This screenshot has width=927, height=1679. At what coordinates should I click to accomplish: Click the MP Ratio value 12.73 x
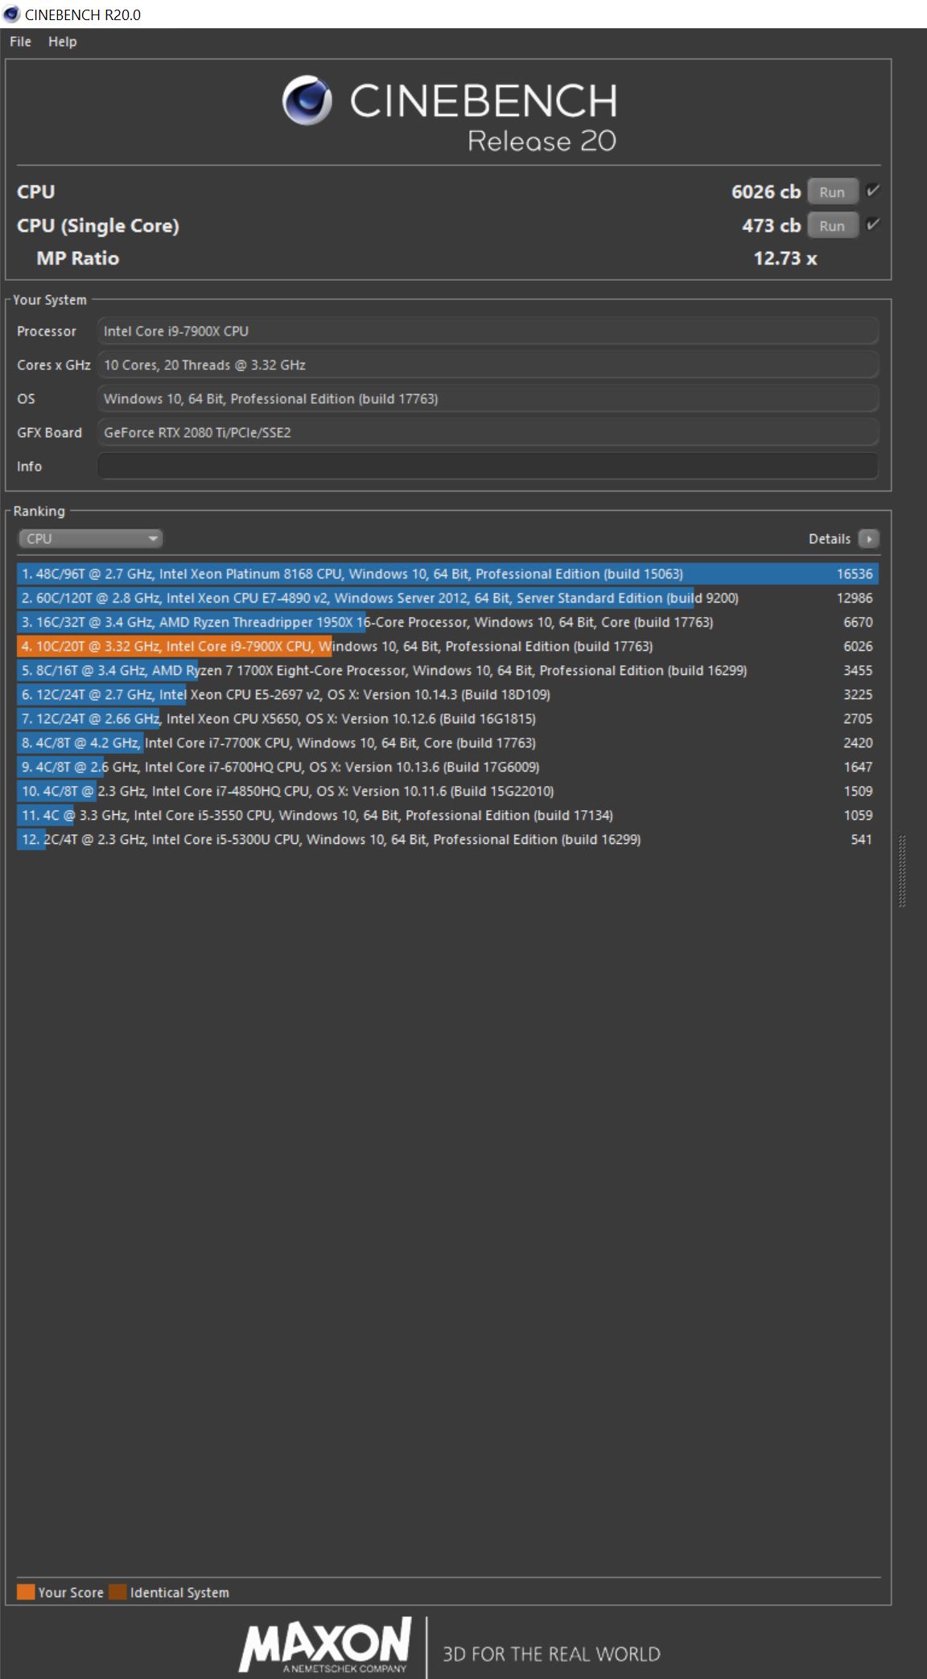tap(785, 259)
